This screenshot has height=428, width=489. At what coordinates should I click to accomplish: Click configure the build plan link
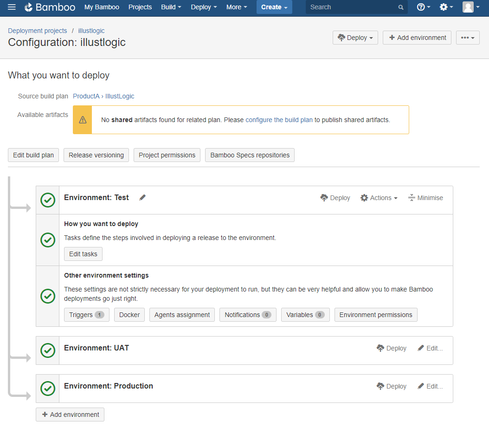click(x=279, y=120)
